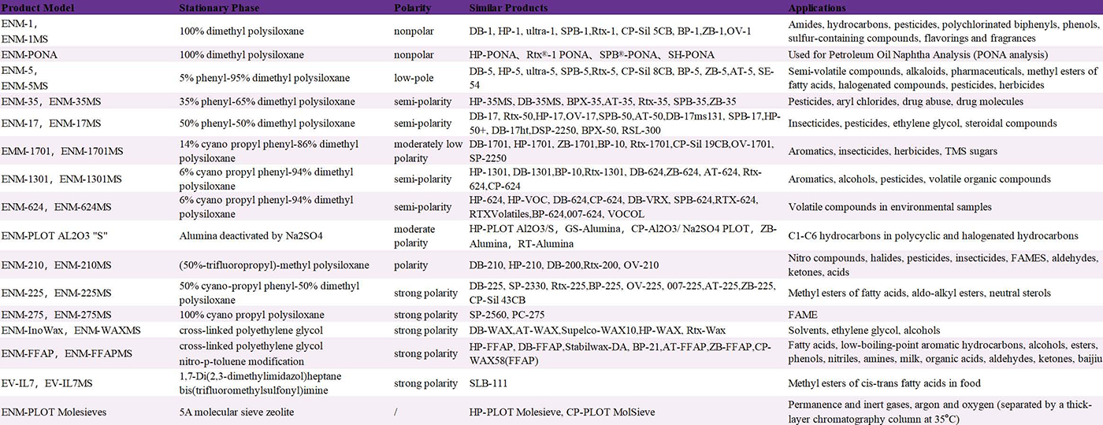Screen dimensions: 1103x425
Task: Select ENM-210, ENM-210MS product cell
Action: (56, 264)
